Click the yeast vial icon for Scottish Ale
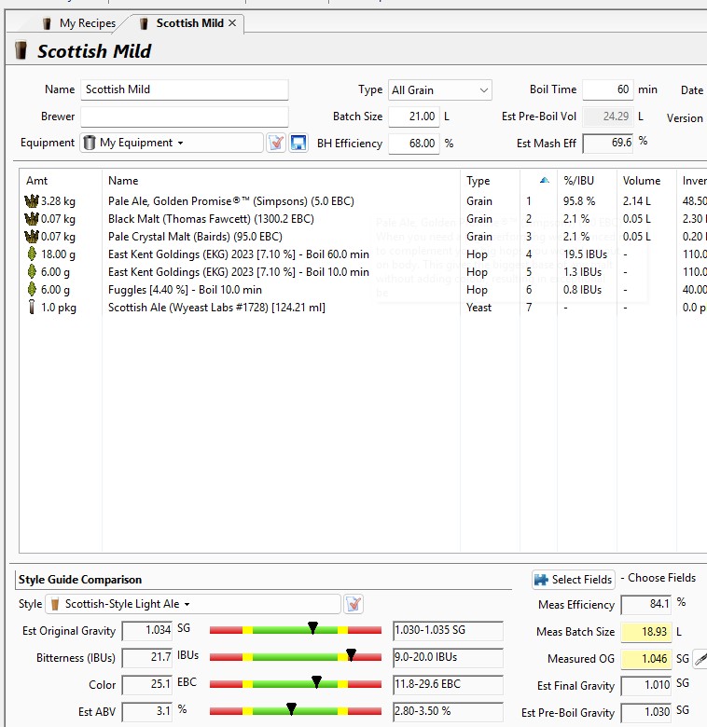The height and width of the screenshot is (727, 707). tap(31, 308)
